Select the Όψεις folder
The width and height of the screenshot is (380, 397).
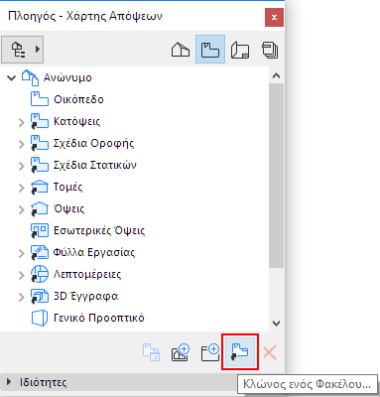[x=69, y=208]
